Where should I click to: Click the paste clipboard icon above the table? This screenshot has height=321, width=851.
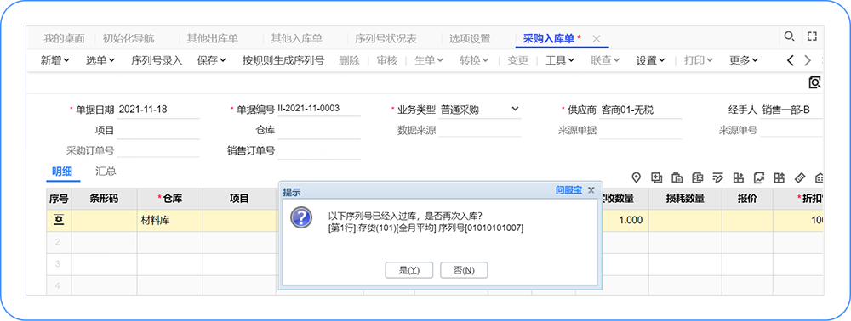tap(677, 177)
